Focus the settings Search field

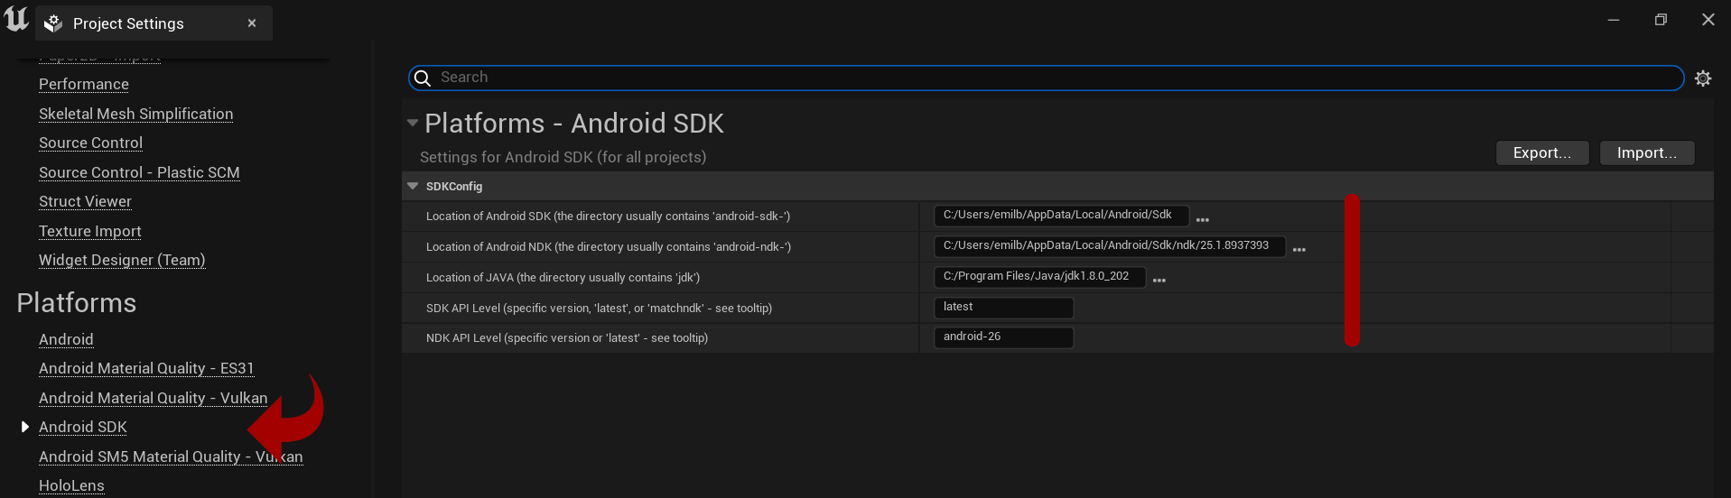(1046, 78)
